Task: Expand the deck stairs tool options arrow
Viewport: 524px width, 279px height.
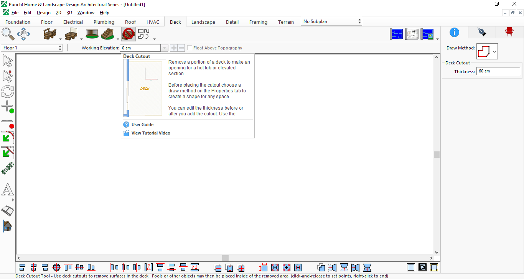Action: click(118, 39)
